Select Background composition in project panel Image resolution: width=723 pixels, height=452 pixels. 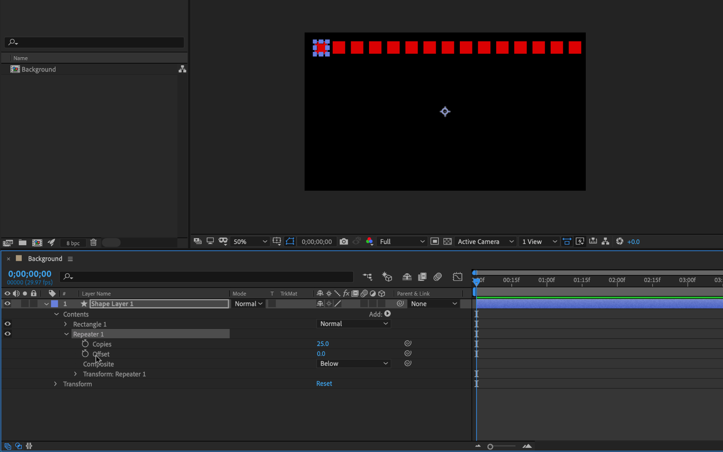tap(38, 69)
